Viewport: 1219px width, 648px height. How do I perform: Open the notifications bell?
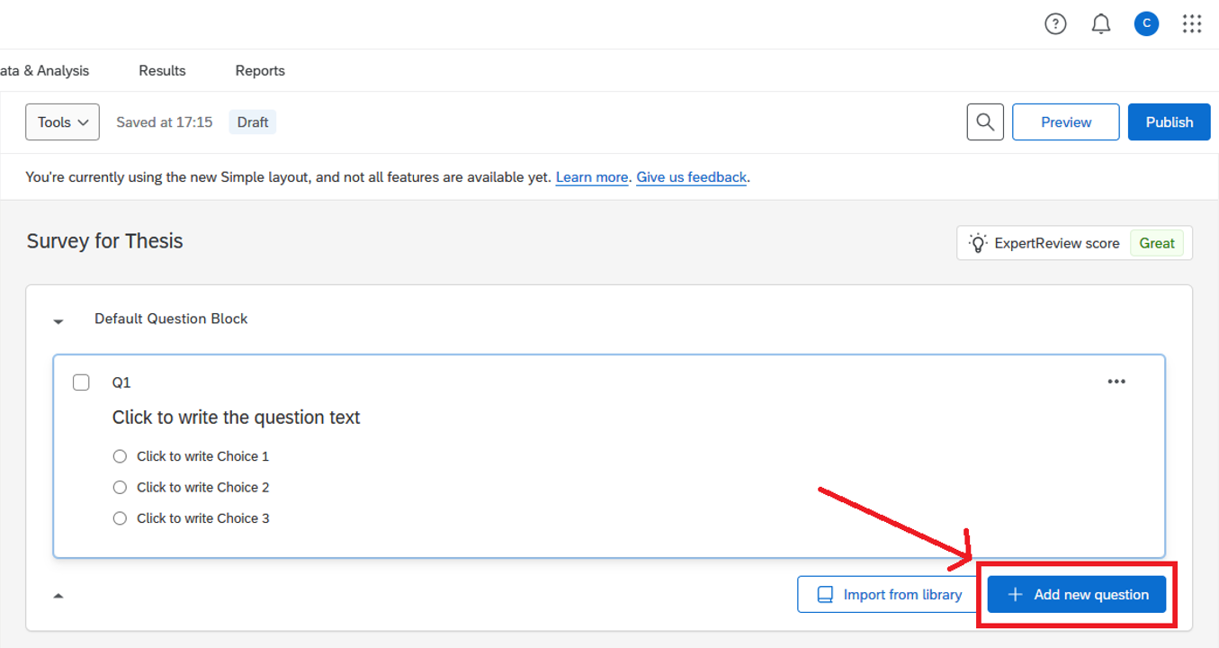point(1101,24)
